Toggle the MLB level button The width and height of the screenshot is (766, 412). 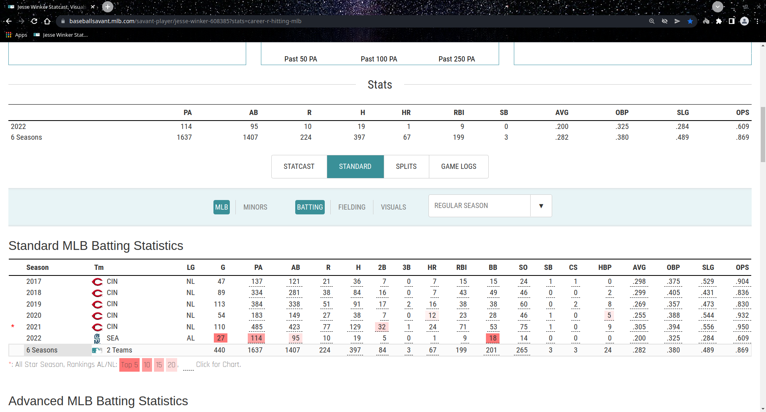click(221, 207)
